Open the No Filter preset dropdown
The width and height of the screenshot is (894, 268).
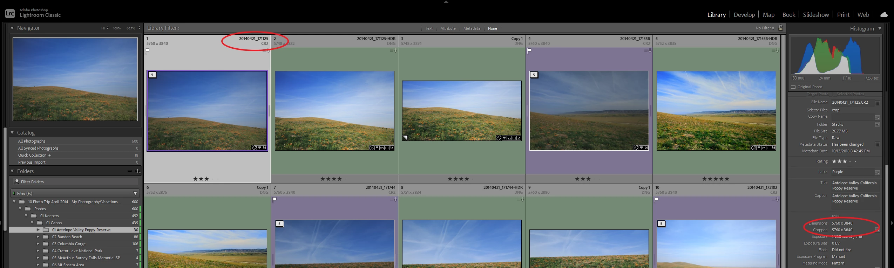tap(765, 28)
